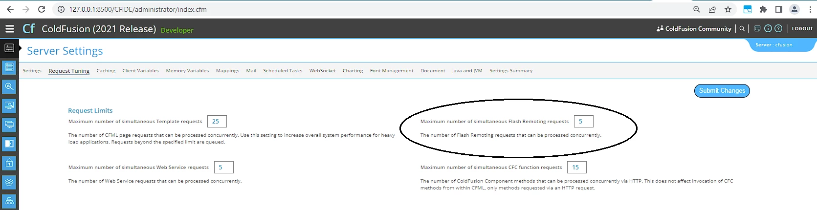Edit the simultaneous Flash Remoting requests field
Screen dimensions: 817x210
584,122
